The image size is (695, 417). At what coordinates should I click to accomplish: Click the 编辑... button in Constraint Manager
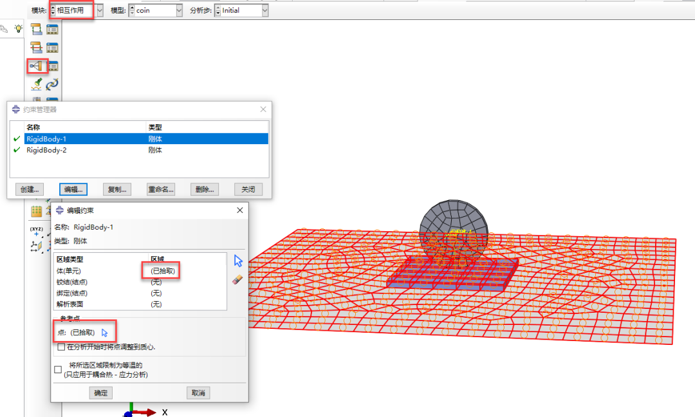(73, 189)
